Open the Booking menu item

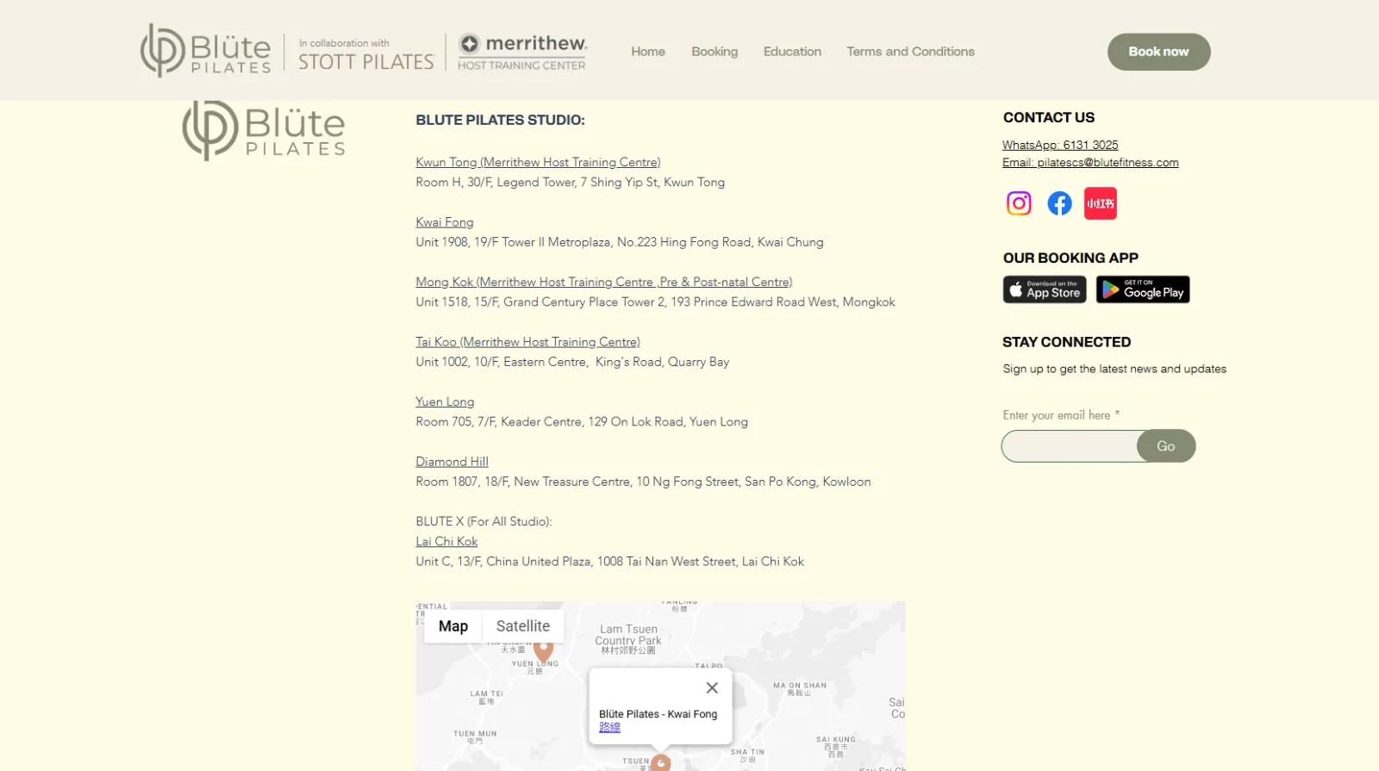(x=714, y=52)
